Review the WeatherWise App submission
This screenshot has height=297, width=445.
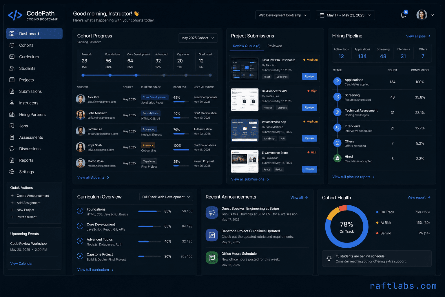pyautogui.click(x=309, y=138)
